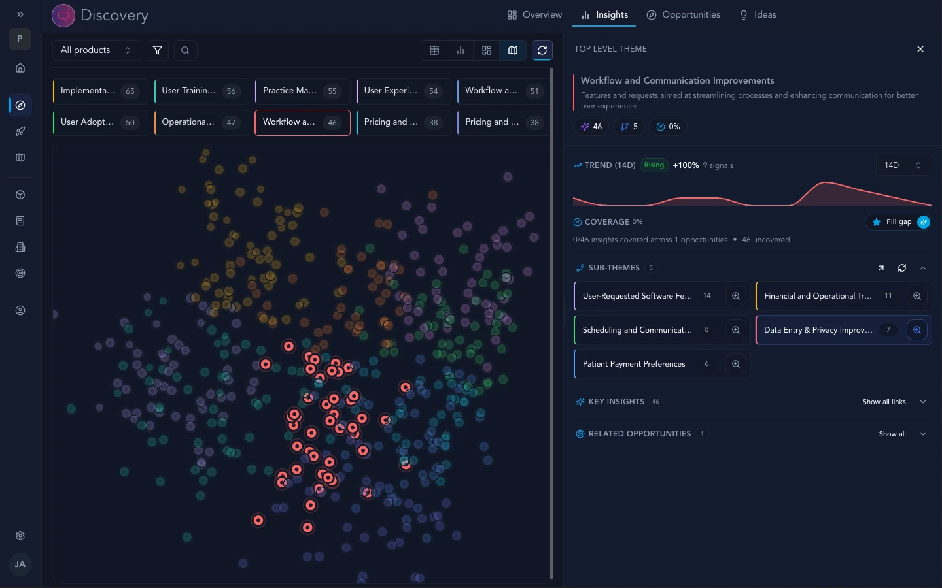
Task: Click the search magnifier icon
Action: click(185, 50)
